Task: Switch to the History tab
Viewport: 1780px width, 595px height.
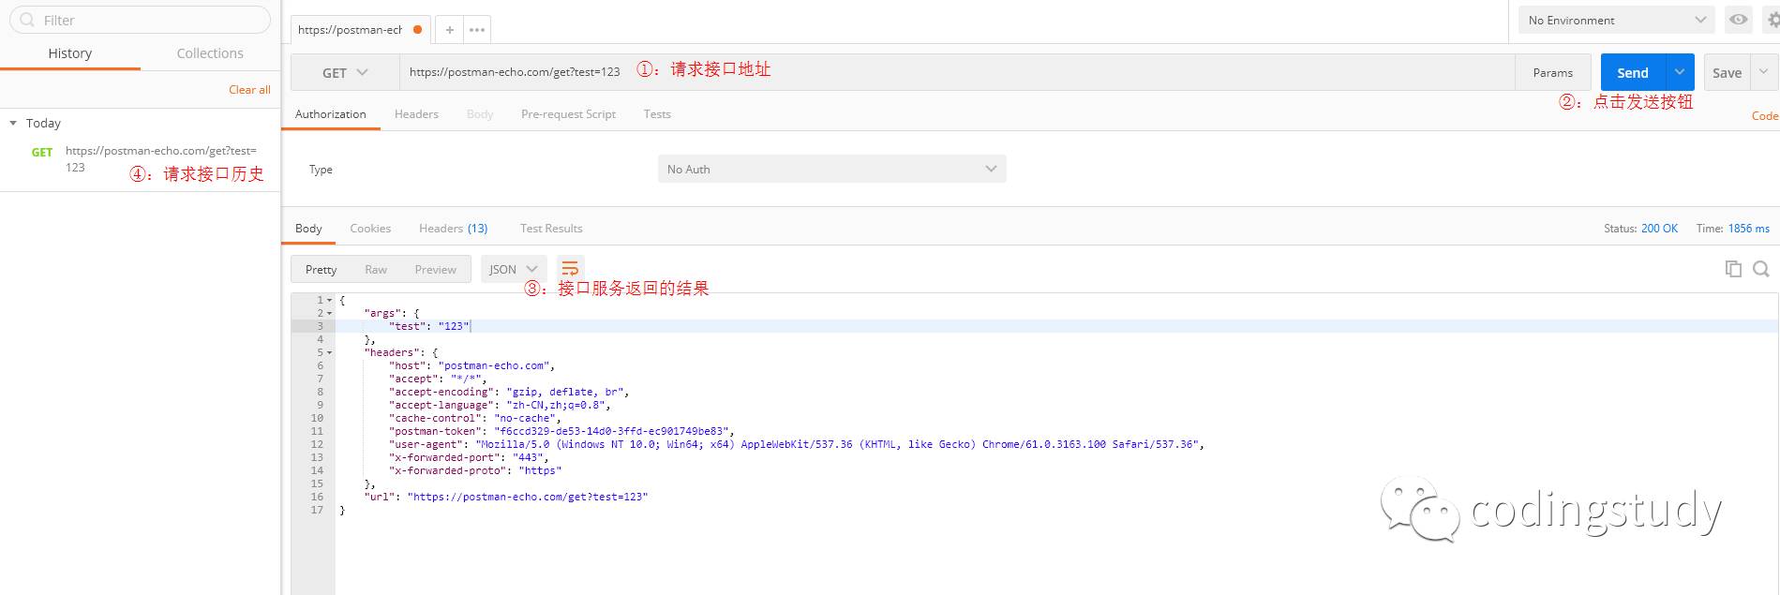Action: [x=70, y=53]
